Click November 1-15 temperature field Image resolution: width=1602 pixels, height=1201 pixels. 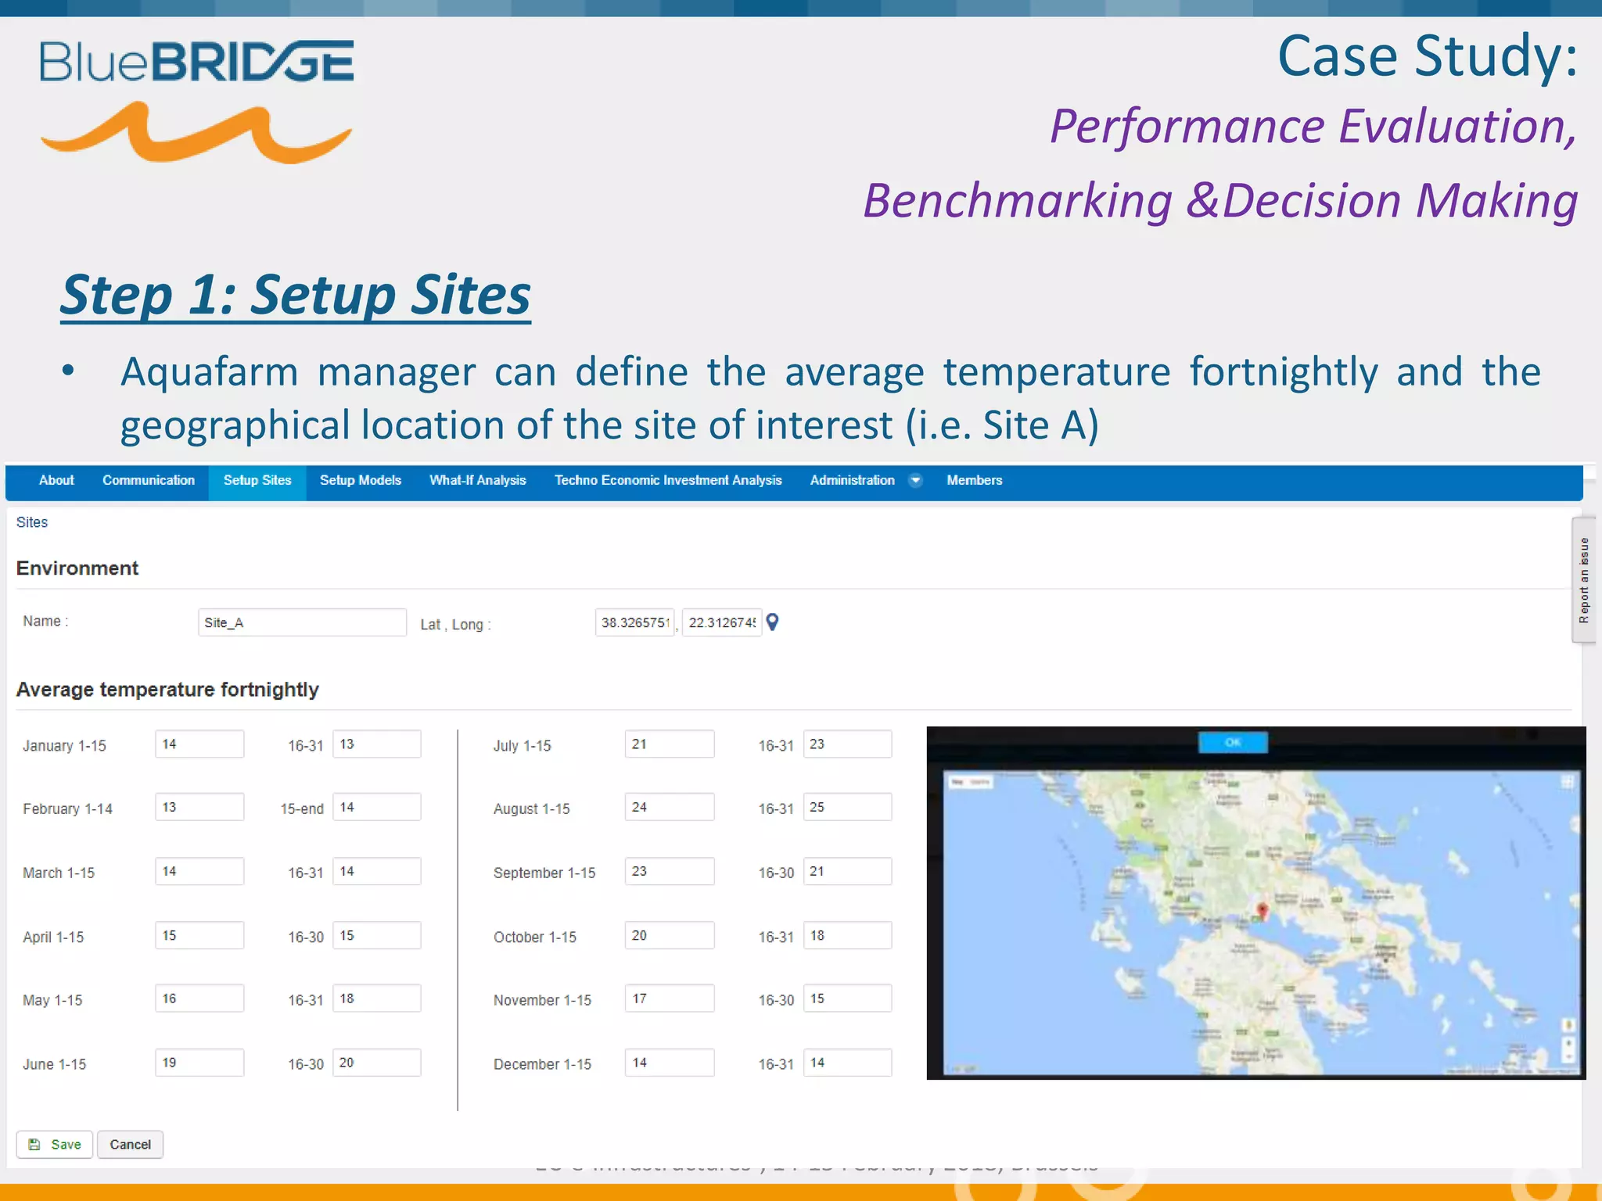(670, 998)
